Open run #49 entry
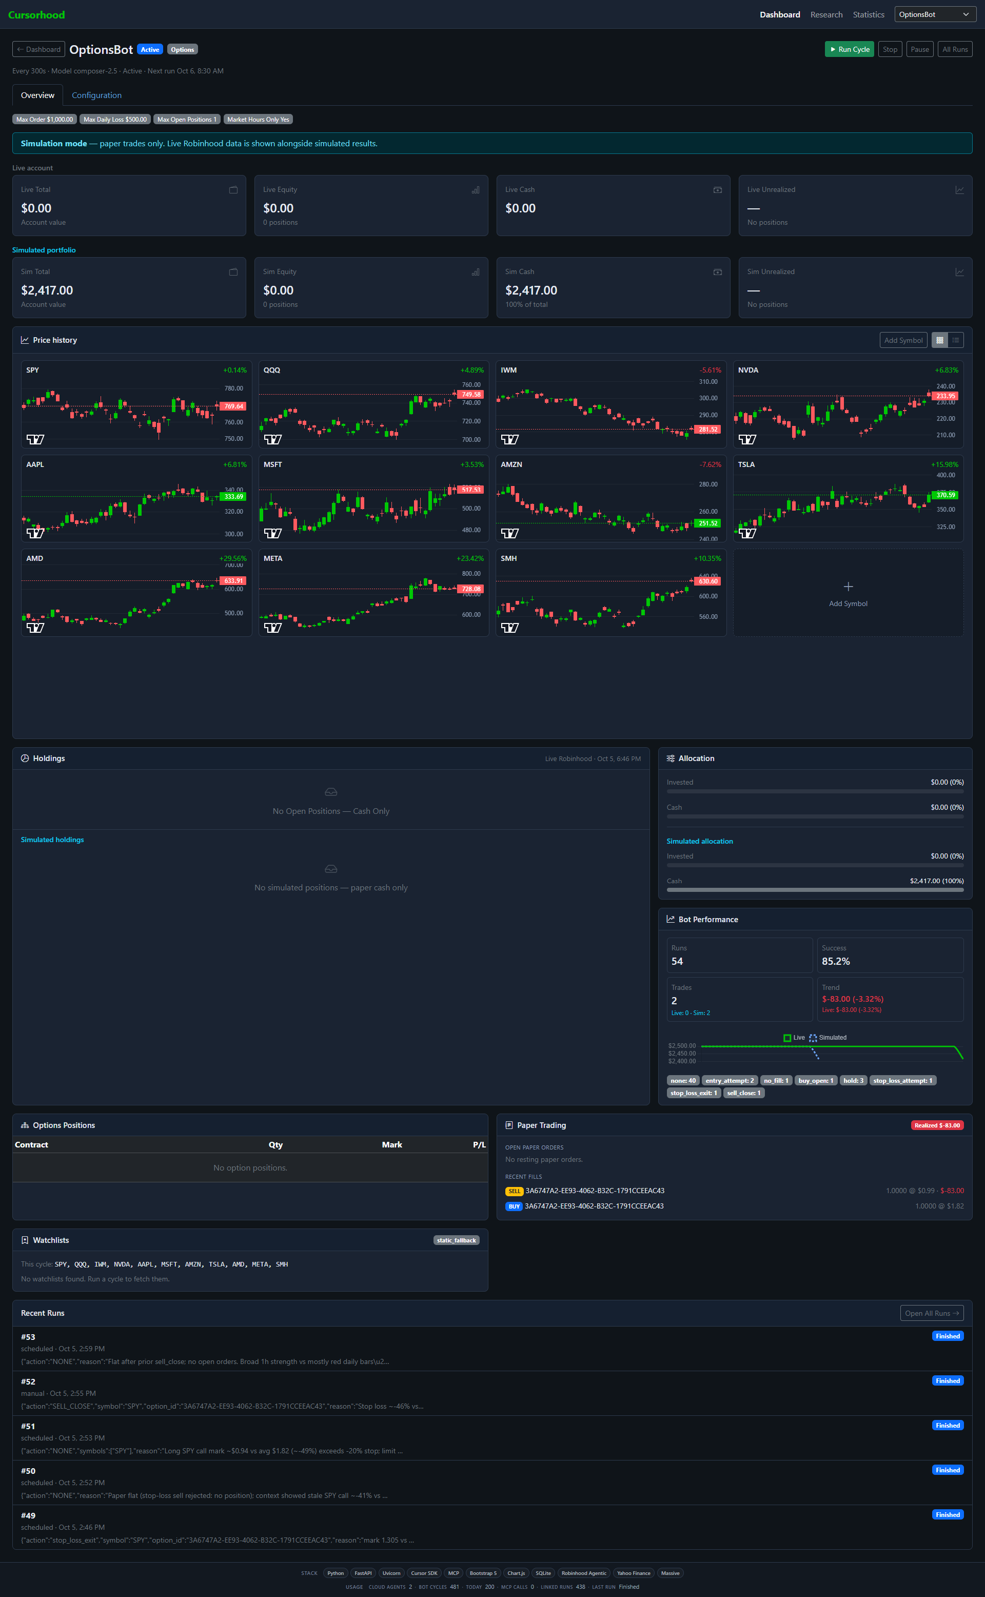Viewport: 985px width, 1597px height. pyautogui.click(x=492, y=1527)
